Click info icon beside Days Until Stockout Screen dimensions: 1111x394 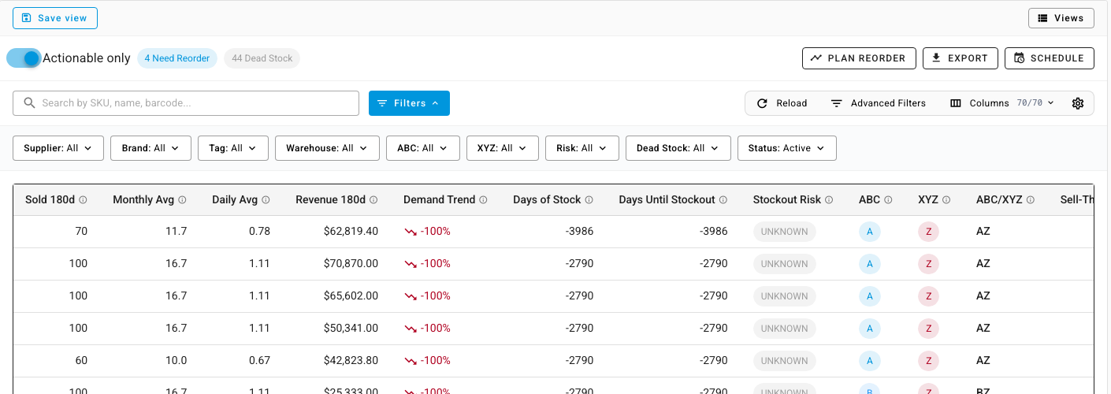pyautogui.click(x=723, y=200)
